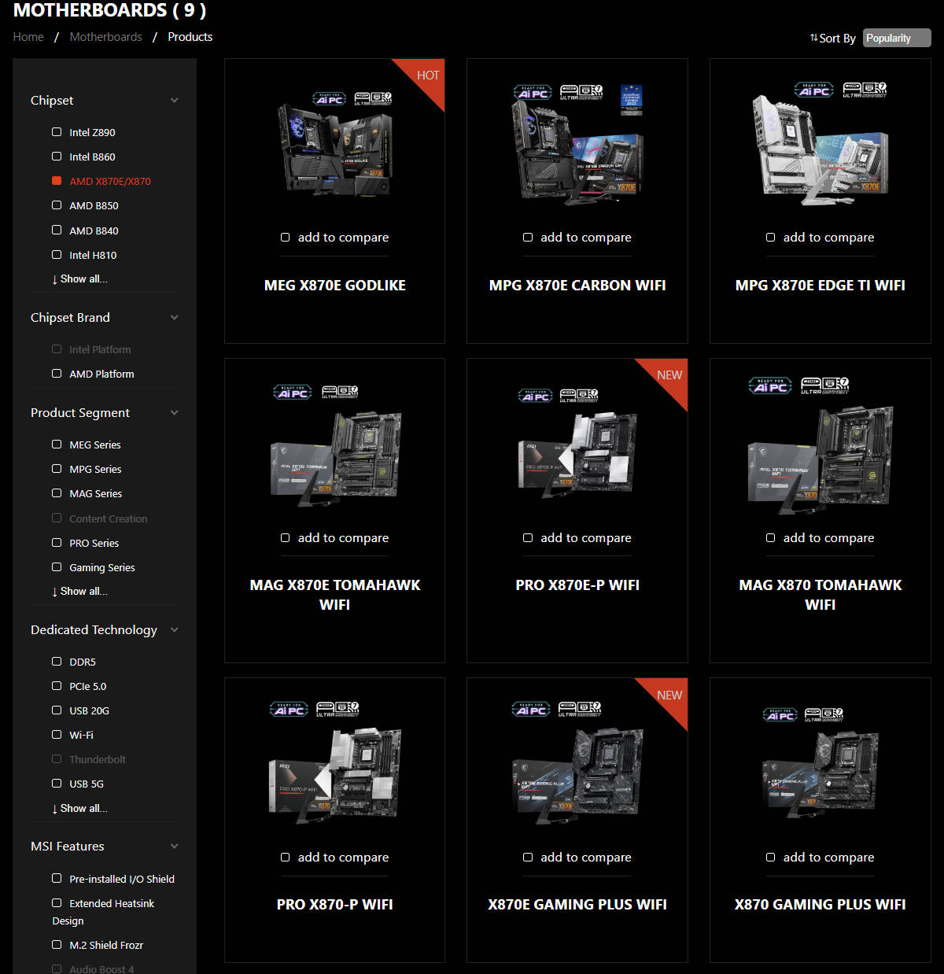Uncheck the AMD X870E/X870 chipset filter
This screenshot has width=944, height=974.
[x=57, y=181]
